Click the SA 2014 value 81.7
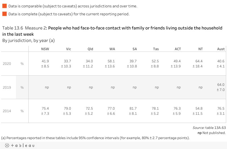 (134, 108)
